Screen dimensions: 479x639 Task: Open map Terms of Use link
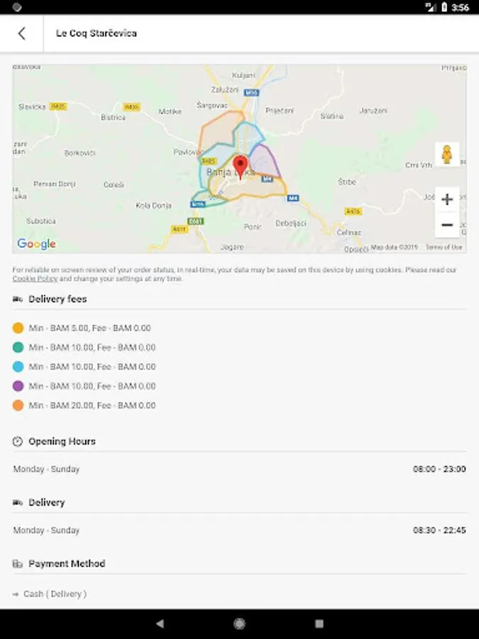coord(444,247)
